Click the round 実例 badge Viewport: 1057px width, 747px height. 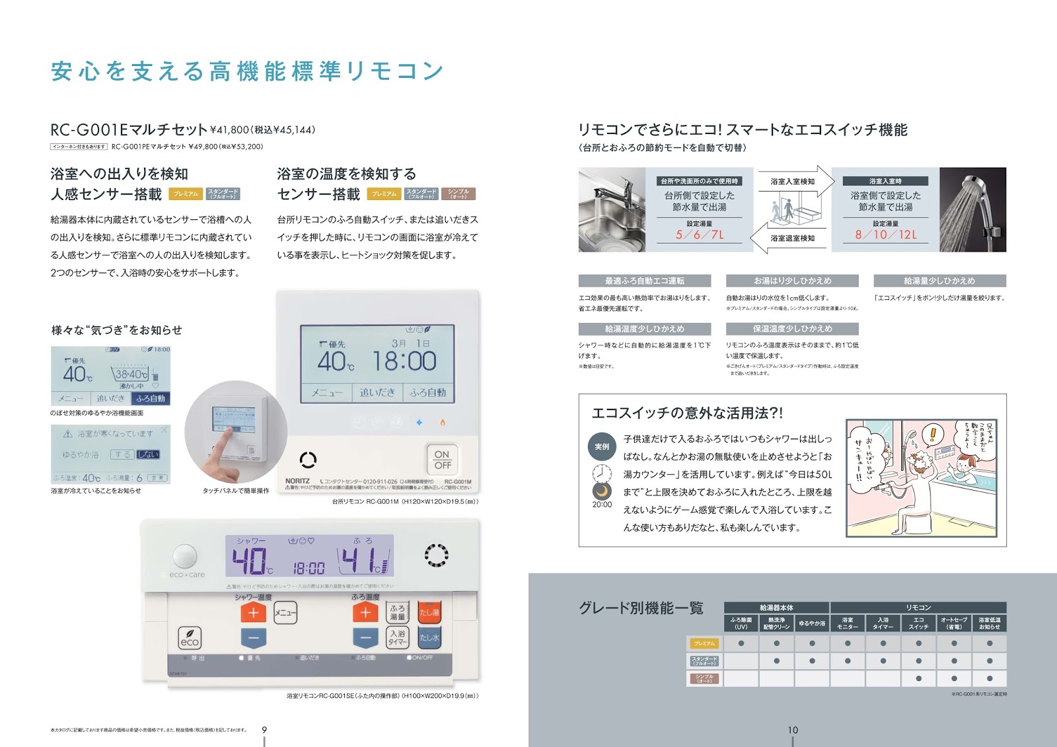(602, 446)
